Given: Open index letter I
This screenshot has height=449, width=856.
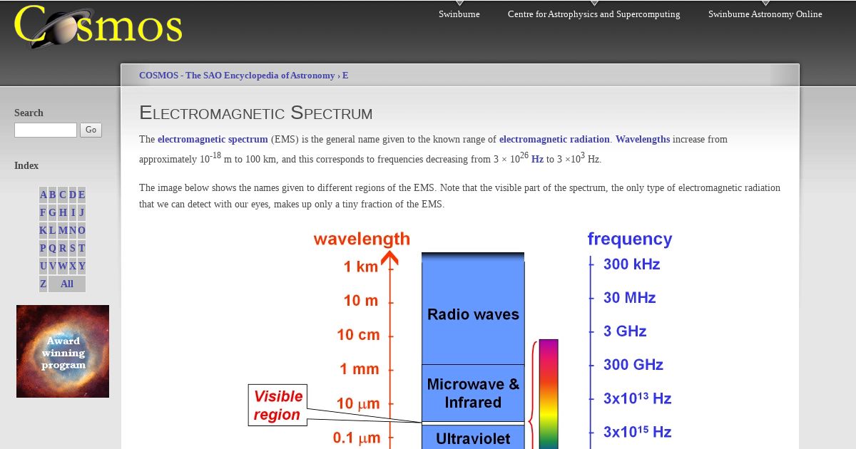Looking at the screenshot, I should 73,212.
